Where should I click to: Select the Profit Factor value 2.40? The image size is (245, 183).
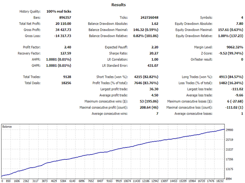(x=68, y=47)
